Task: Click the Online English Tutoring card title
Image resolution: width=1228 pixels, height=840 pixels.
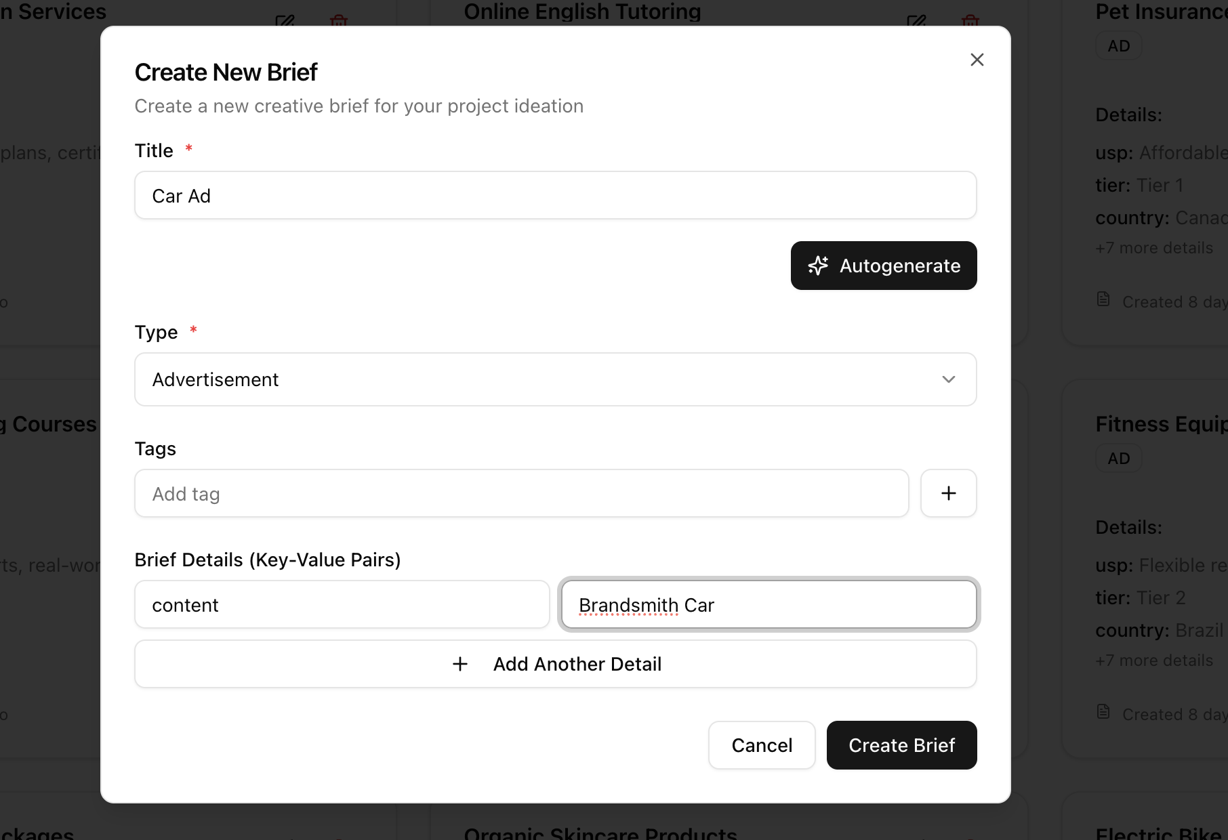Action: point(582,12)
